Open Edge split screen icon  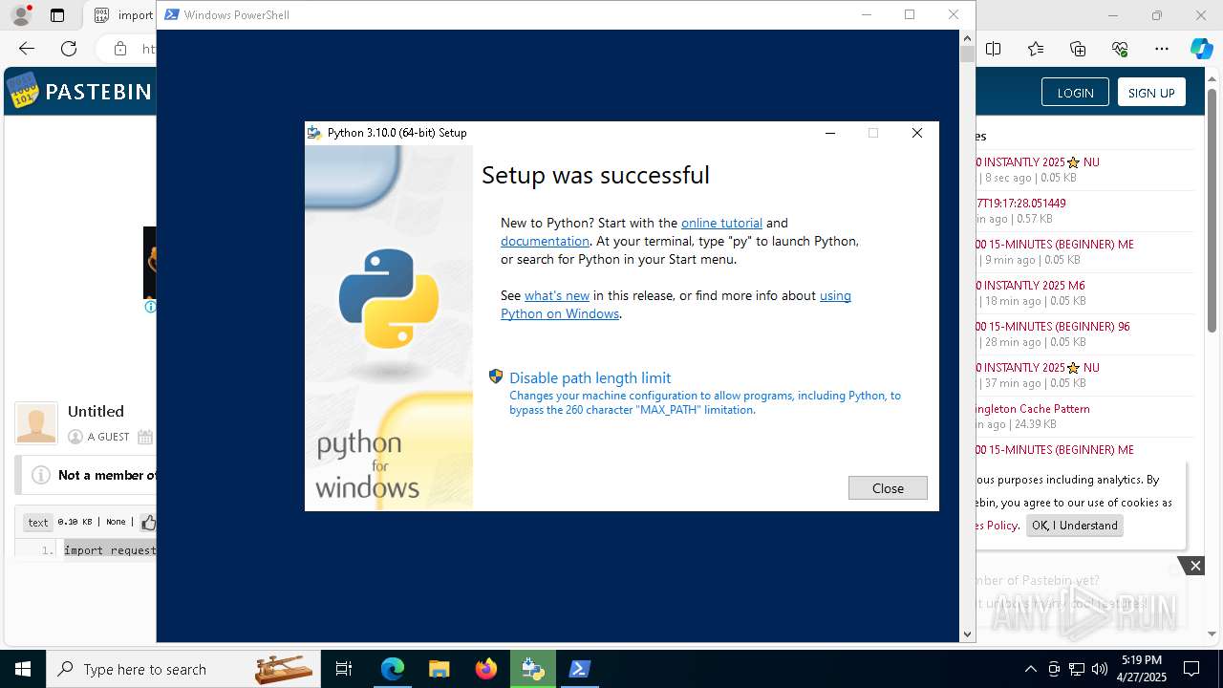(994, 49)
